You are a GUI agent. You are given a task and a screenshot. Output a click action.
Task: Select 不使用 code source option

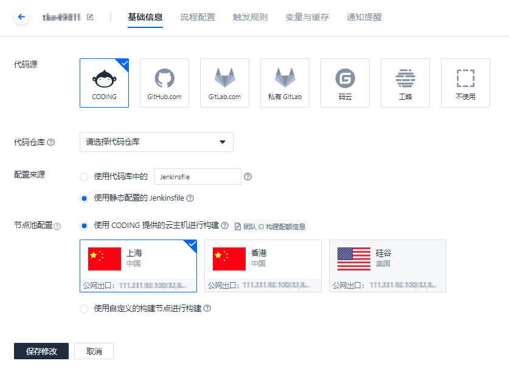(x=465, y=83)
